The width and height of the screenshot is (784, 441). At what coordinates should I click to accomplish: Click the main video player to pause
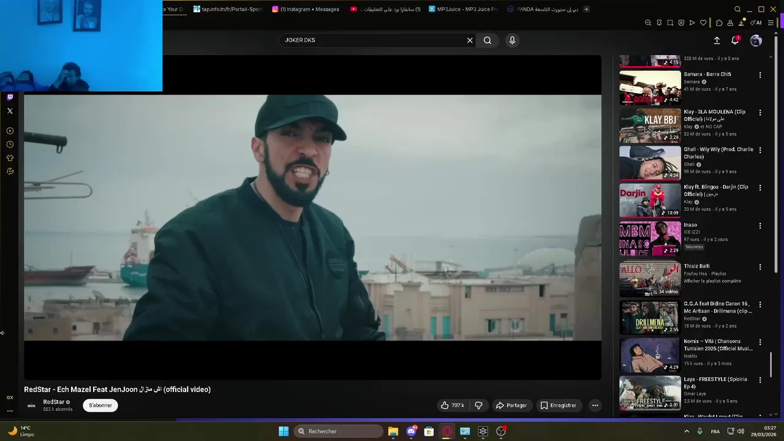(x=312, y=217)
